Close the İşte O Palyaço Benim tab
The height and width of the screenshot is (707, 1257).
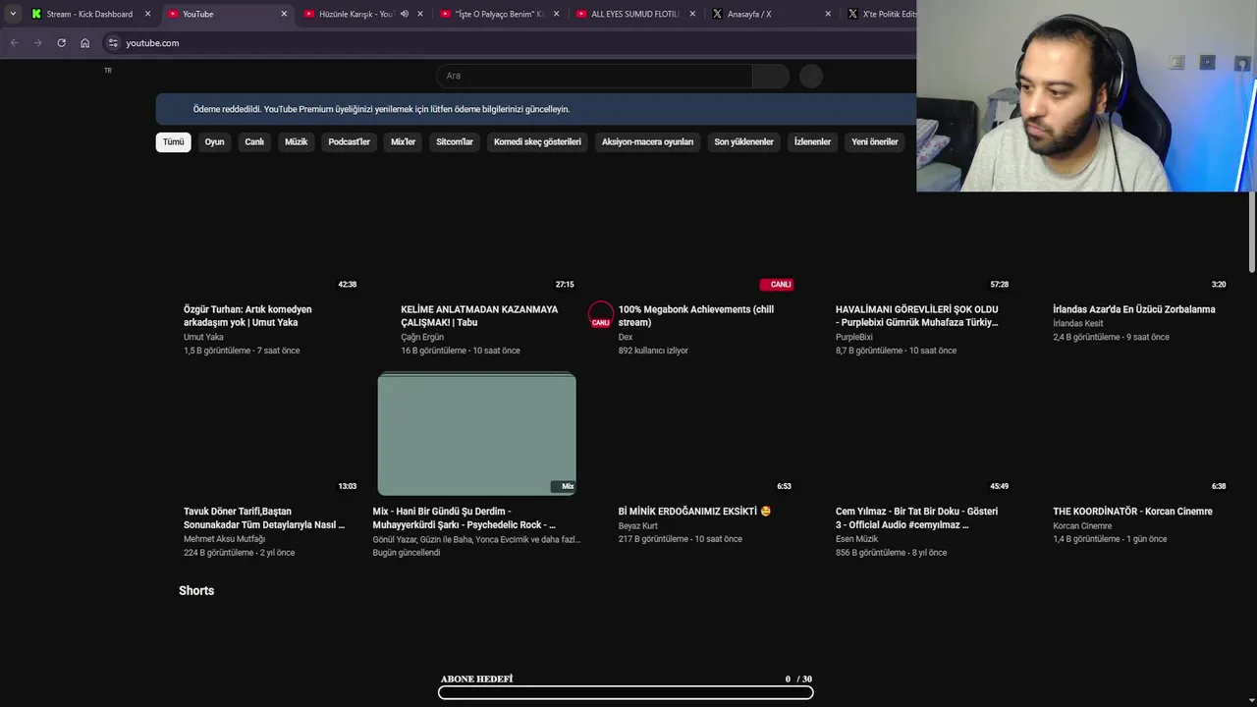pyautogui.click(x=556, y=14)
